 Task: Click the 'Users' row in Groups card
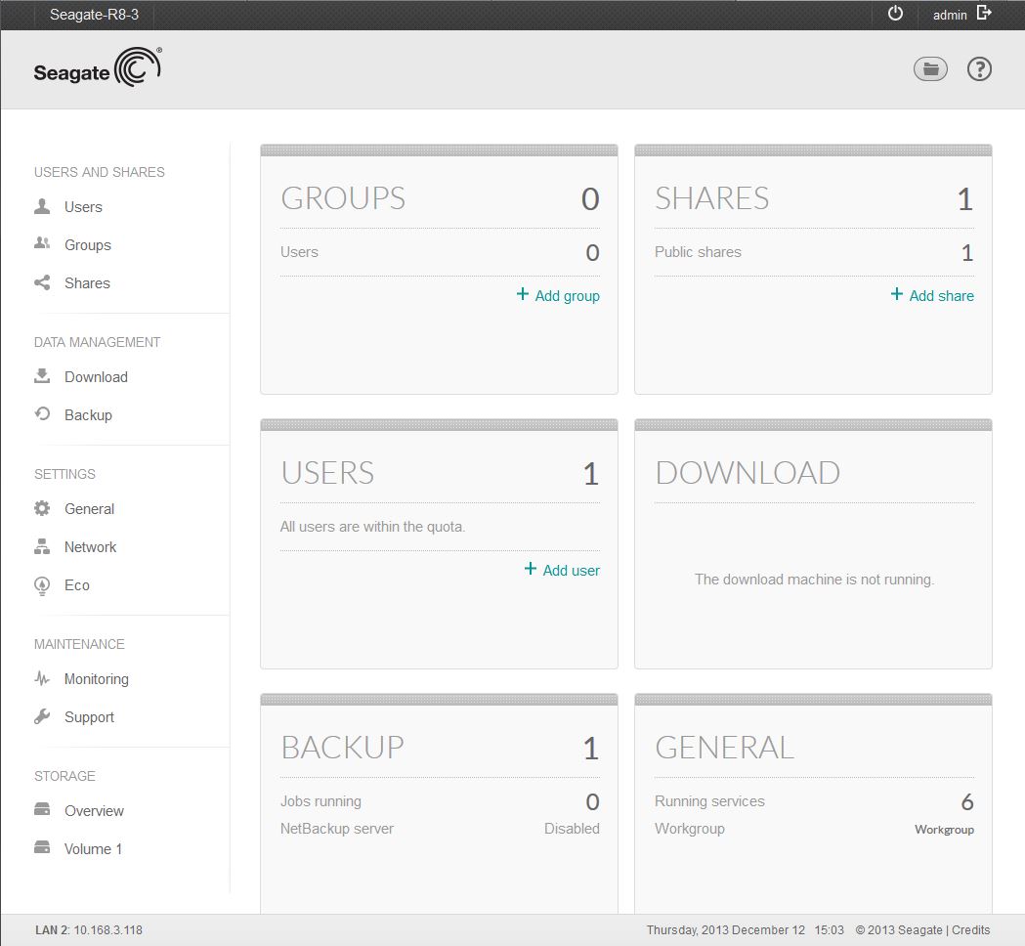coord(440,252)
